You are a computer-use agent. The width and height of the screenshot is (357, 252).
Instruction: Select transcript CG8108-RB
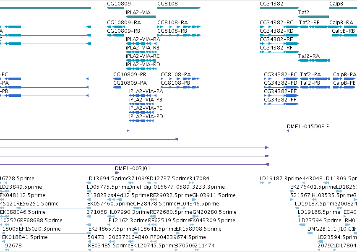point(172,31)
